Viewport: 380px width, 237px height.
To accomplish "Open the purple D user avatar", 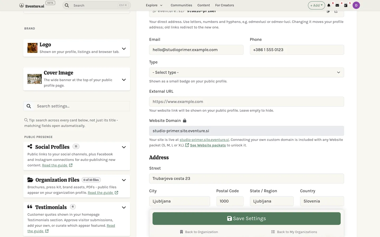I will pyautogui.click(x=356, y=5).
